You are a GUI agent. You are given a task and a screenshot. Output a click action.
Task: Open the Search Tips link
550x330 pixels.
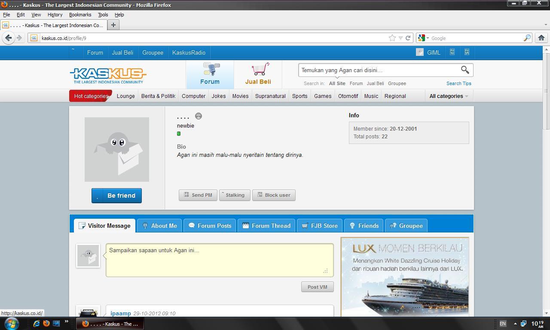click(x=458, y=83)
